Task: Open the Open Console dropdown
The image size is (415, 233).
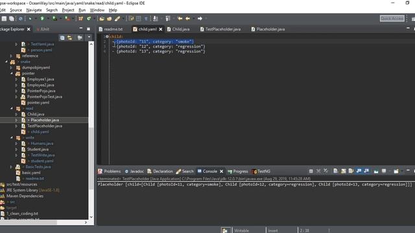Action: point(402,171)
